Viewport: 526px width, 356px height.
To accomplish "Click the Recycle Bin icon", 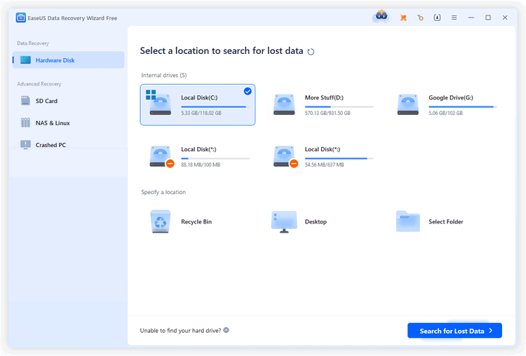I will point(161,221).
